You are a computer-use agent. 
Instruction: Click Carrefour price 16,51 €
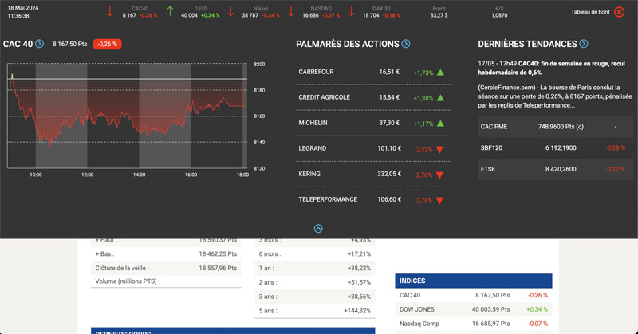pyautogui.click(x=389, y=72)
